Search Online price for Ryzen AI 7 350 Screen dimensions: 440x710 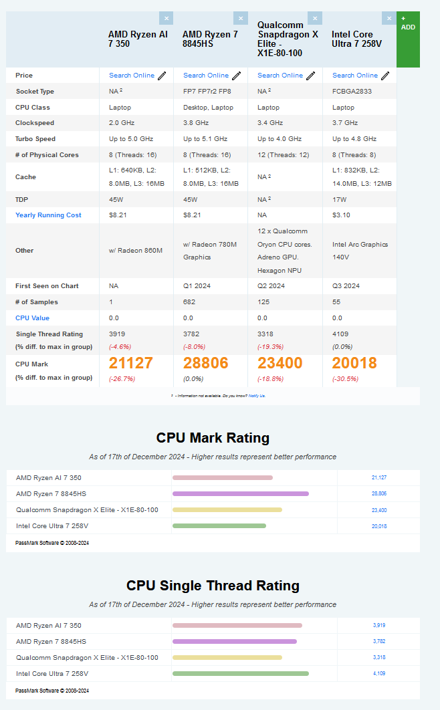(x=132, y=75)
